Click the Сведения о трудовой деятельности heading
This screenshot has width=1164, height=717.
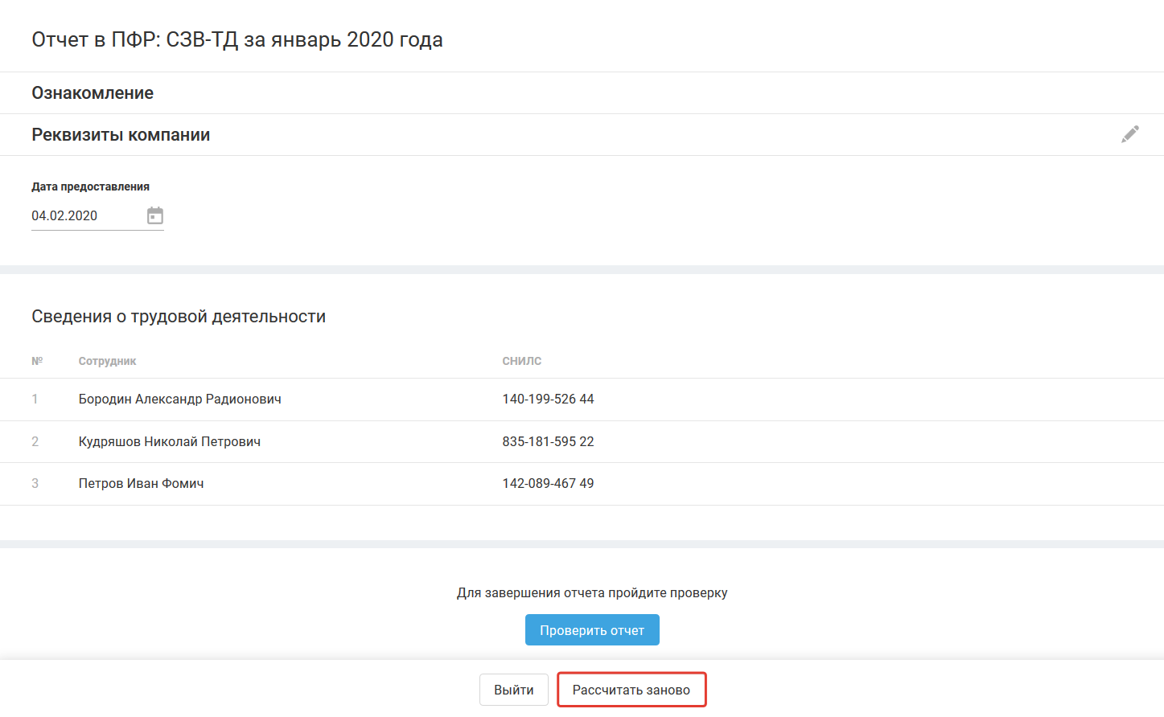(x=179, y=317)
